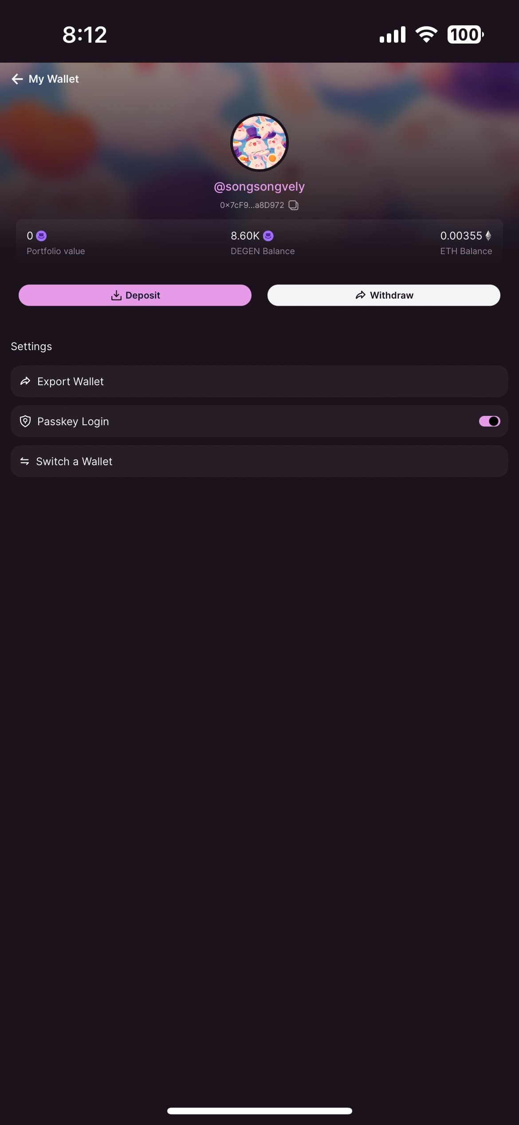Disable the Passkey Login toggle
The height and width of the screenshot is (1125, 519).
pos(489,421)
